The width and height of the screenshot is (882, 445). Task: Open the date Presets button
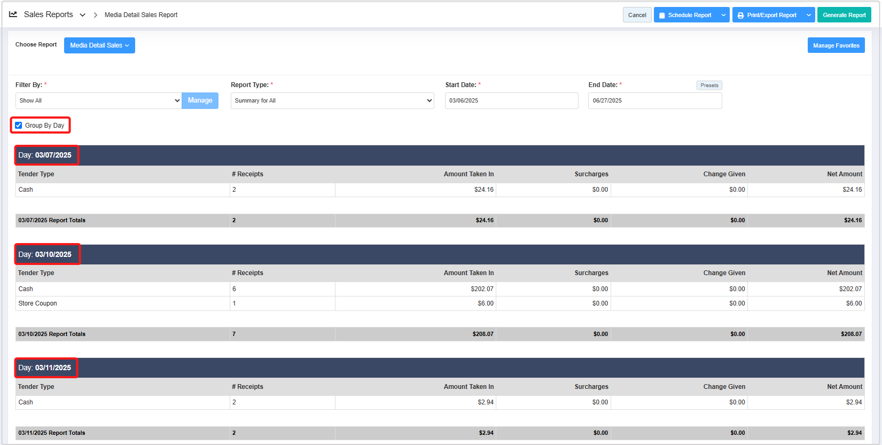point(709,85)
